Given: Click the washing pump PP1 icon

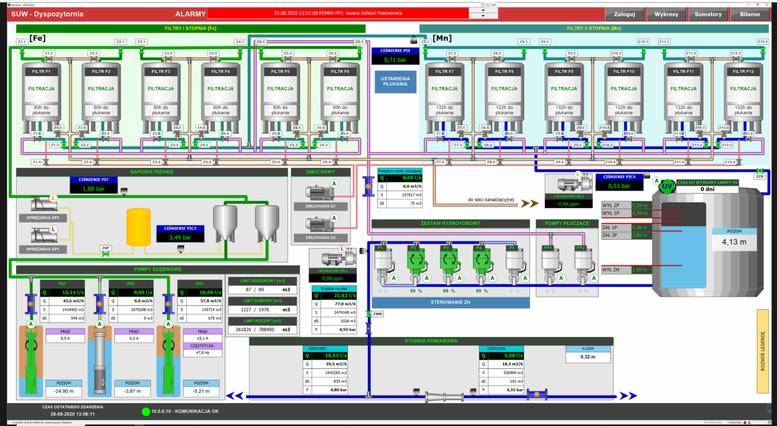Looking at the screenshot, I should click(x=551, y=260).
